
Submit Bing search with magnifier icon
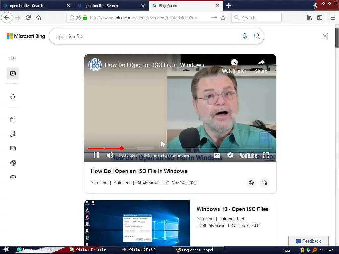click(x=257, y=36)
